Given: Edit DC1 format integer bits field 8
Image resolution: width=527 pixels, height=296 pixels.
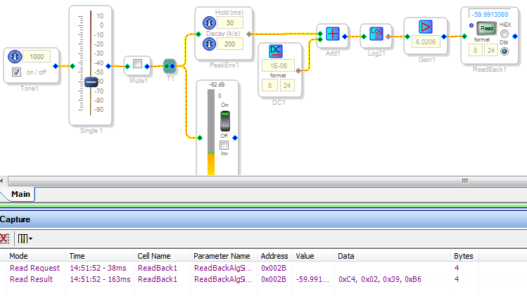Looking at the screenshot, I should coord(269,85).
